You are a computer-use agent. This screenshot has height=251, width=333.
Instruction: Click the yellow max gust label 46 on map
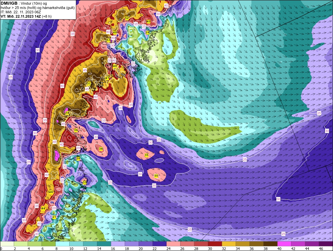tap(51, 192)
